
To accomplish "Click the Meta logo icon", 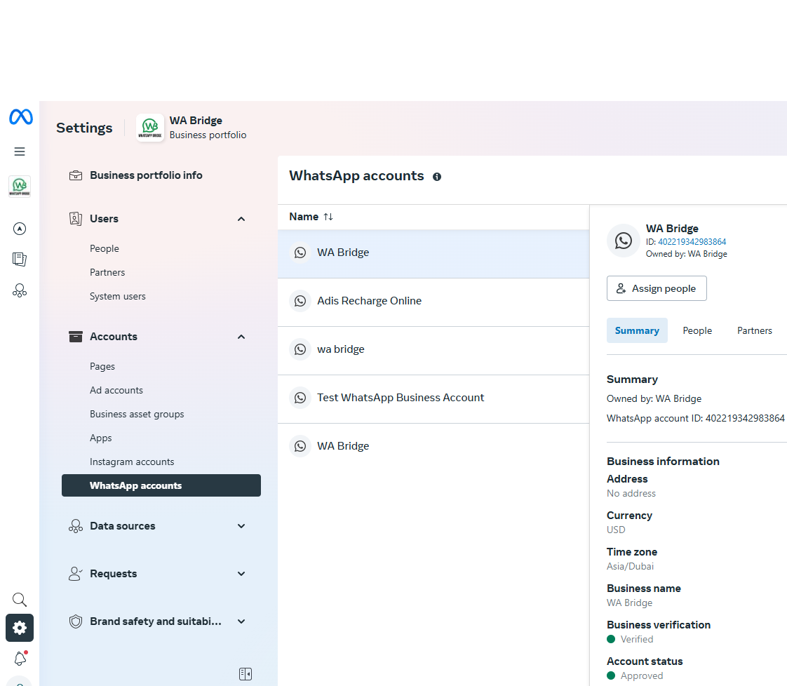I will pos(20,117).
